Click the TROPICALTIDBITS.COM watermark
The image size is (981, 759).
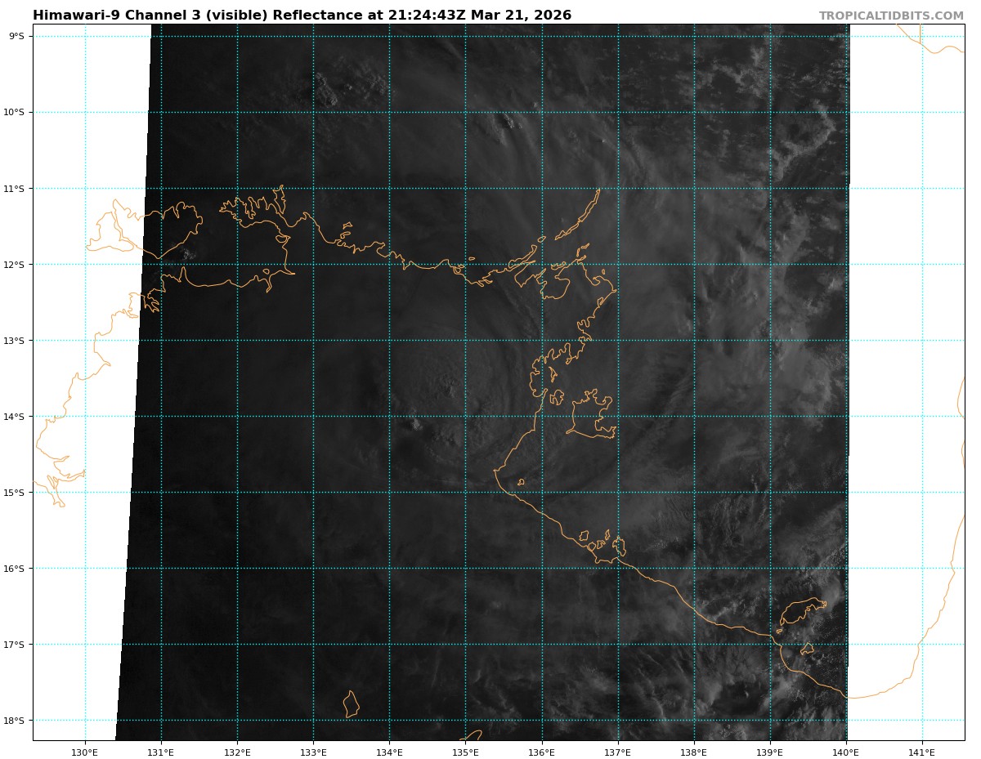coord(891,16)
